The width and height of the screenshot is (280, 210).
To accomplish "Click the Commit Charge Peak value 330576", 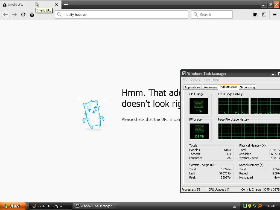I will pyautogui.click(x=226, y=177).
